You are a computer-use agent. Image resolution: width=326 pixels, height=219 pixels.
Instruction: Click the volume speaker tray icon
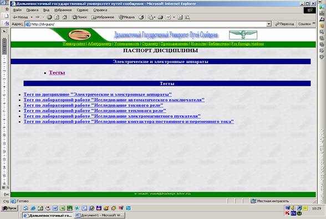[x=293, y=207]
